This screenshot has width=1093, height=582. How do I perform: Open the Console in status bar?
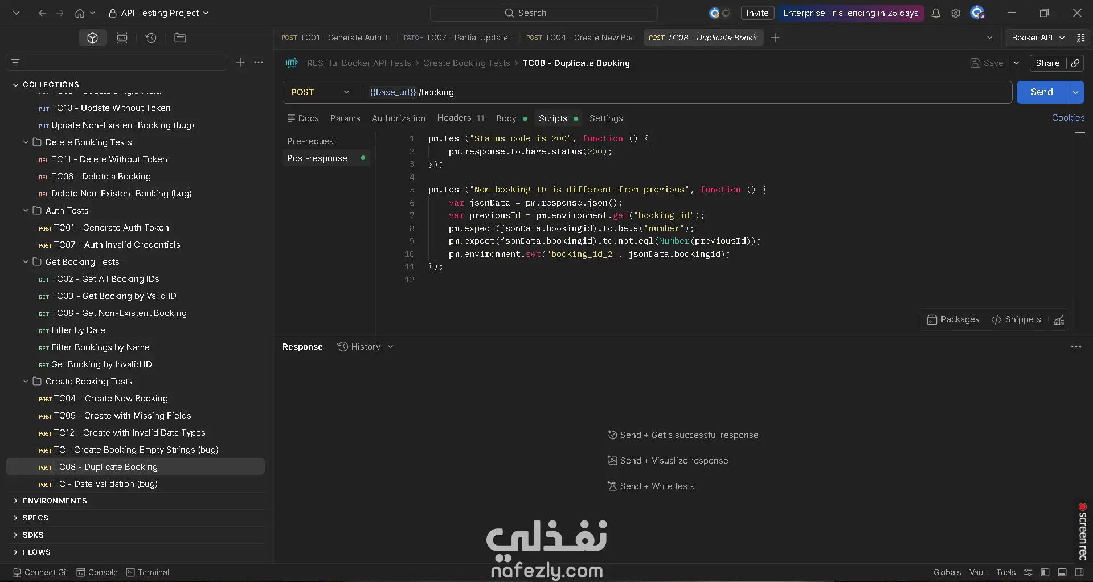point(97,572)
